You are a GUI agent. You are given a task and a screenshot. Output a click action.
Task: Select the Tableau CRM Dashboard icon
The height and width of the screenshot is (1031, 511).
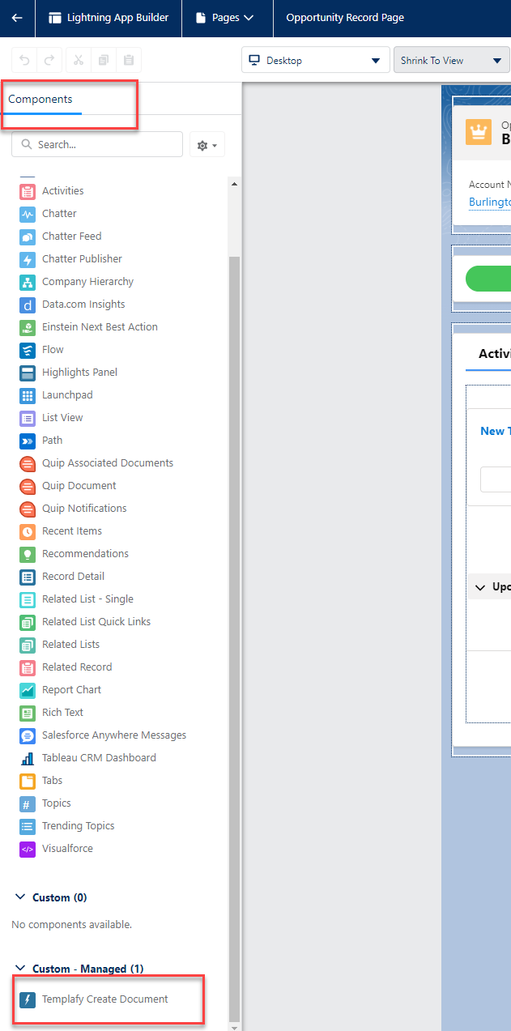coord(28,758)
